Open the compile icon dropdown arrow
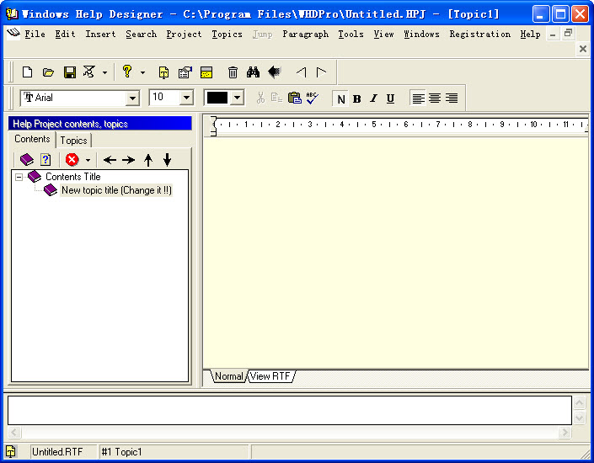594x463 pixels. [105, 72]
